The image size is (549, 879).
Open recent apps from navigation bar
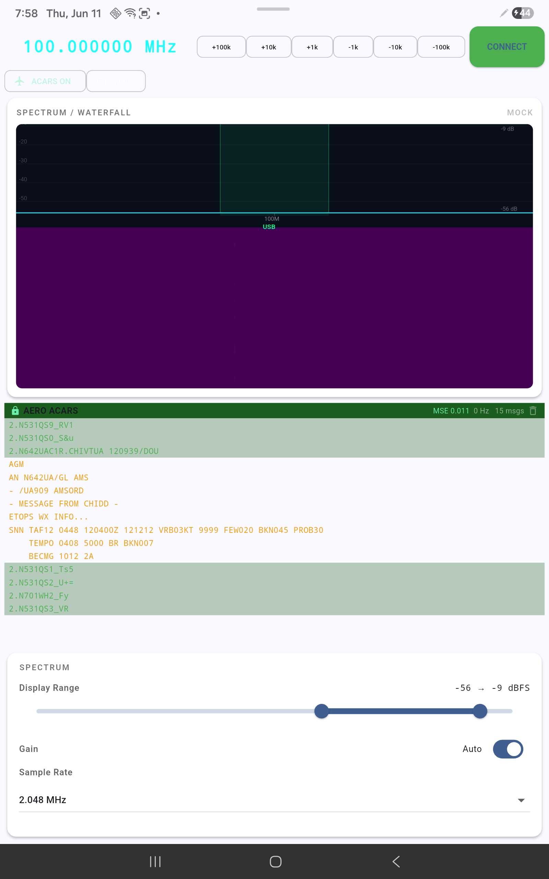(155, 861)
